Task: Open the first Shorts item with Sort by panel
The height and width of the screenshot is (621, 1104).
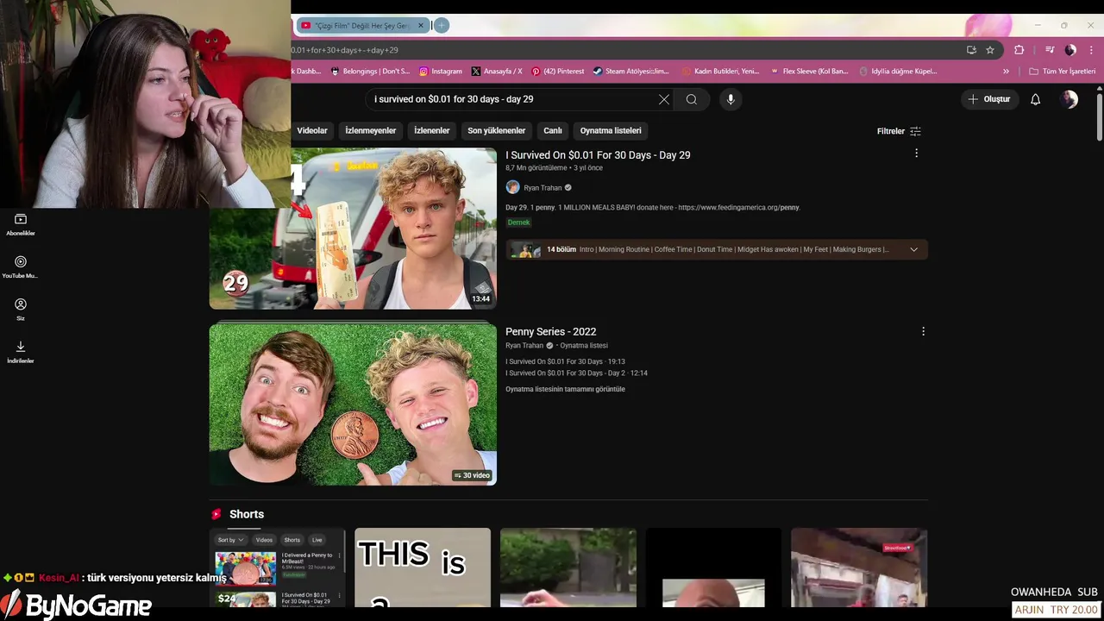Action: [x=279, y=568]
